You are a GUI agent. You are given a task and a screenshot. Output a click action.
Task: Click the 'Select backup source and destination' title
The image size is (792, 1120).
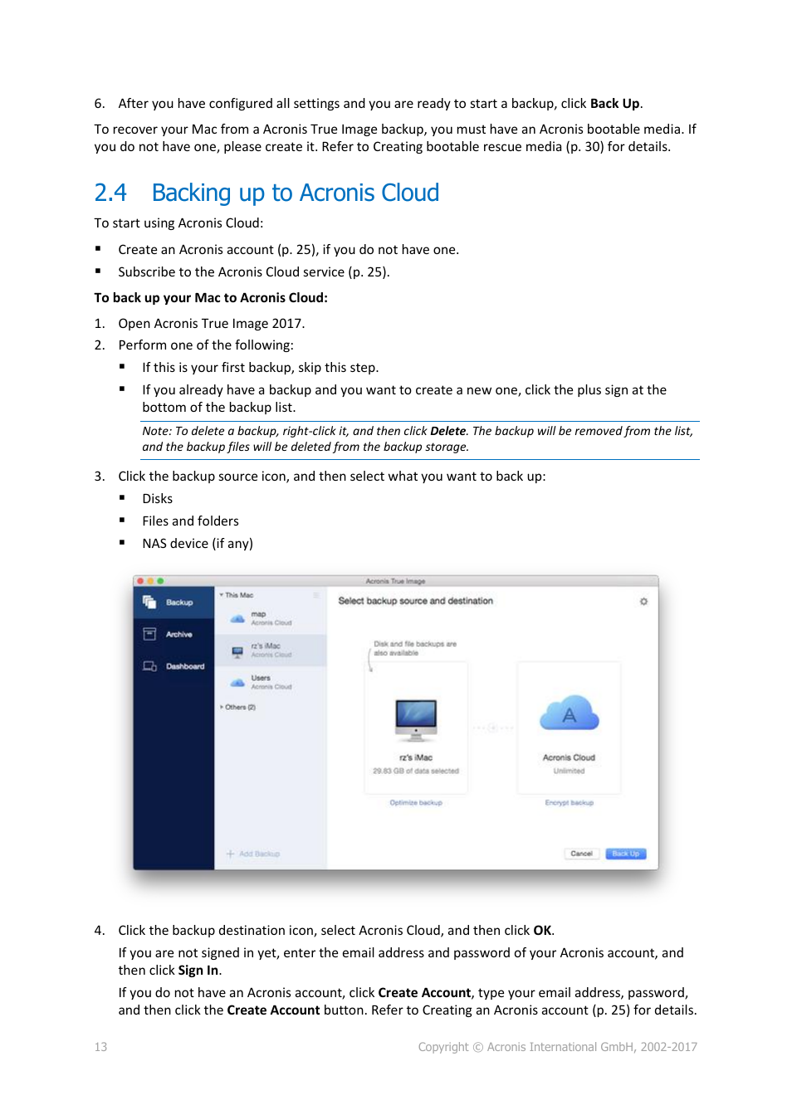pos(416,601)
